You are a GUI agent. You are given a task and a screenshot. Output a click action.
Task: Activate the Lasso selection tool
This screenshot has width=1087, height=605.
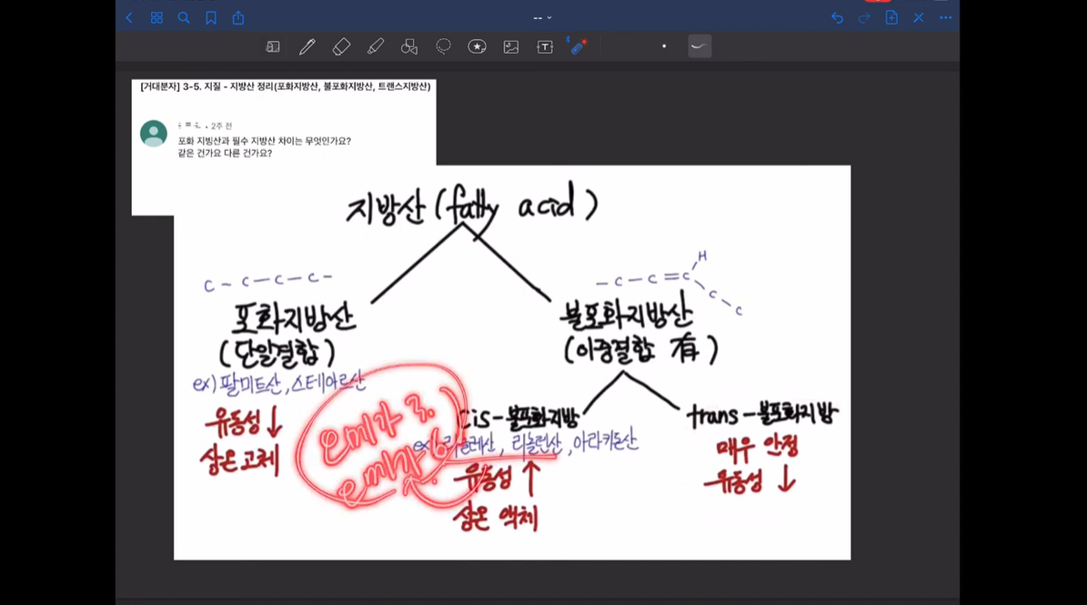pos(443,45)
